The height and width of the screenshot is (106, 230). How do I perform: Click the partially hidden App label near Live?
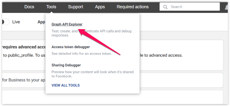41,22
